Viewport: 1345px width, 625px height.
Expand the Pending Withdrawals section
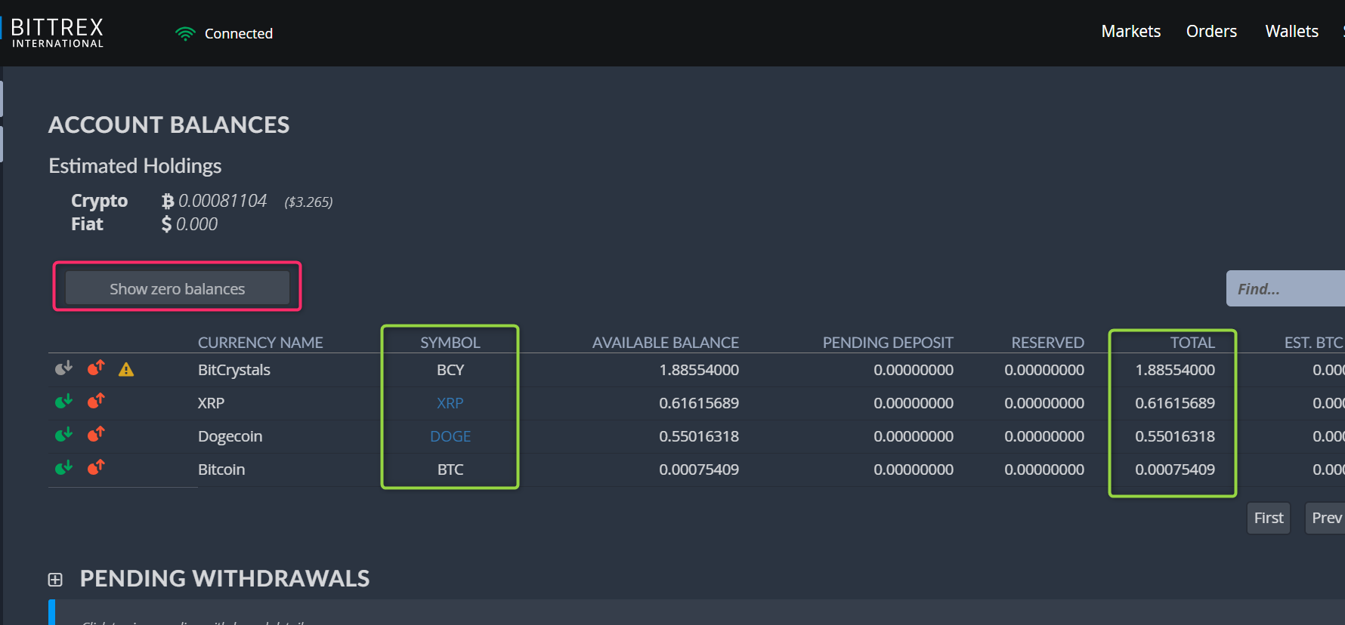pyautogui.click(x=55, y=580)
